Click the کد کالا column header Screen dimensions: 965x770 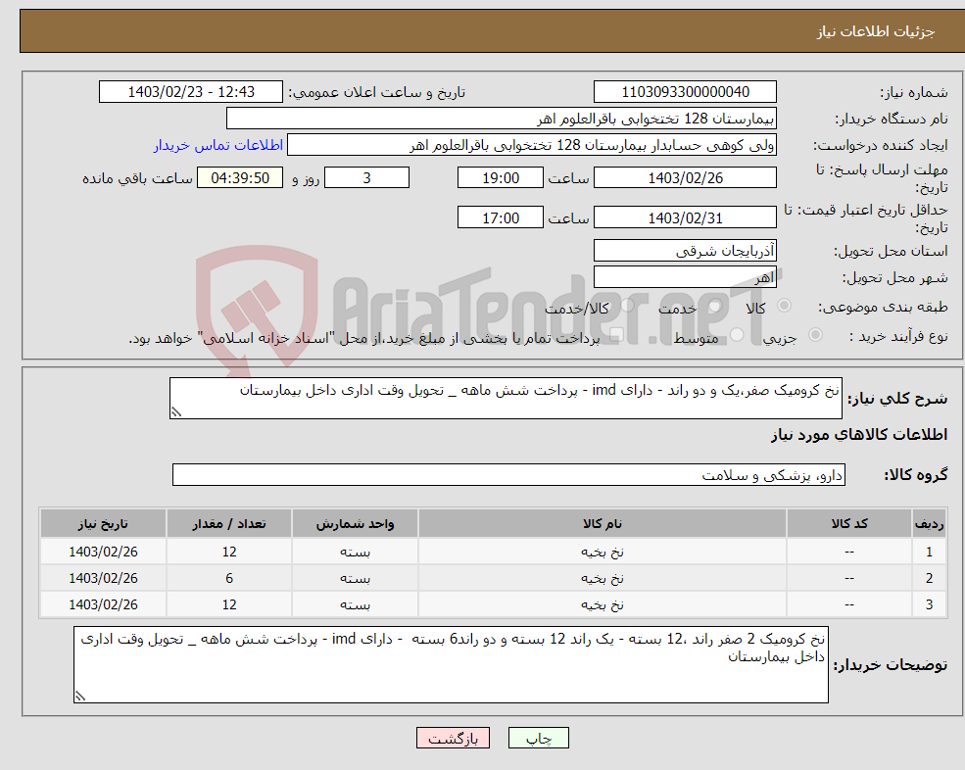849,524
